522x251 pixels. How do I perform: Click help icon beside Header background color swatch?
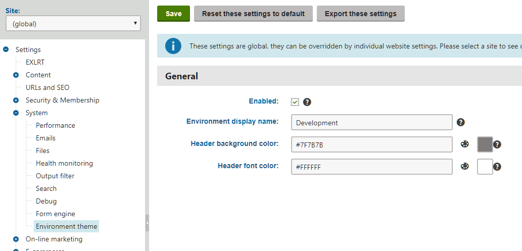(497, 144)
